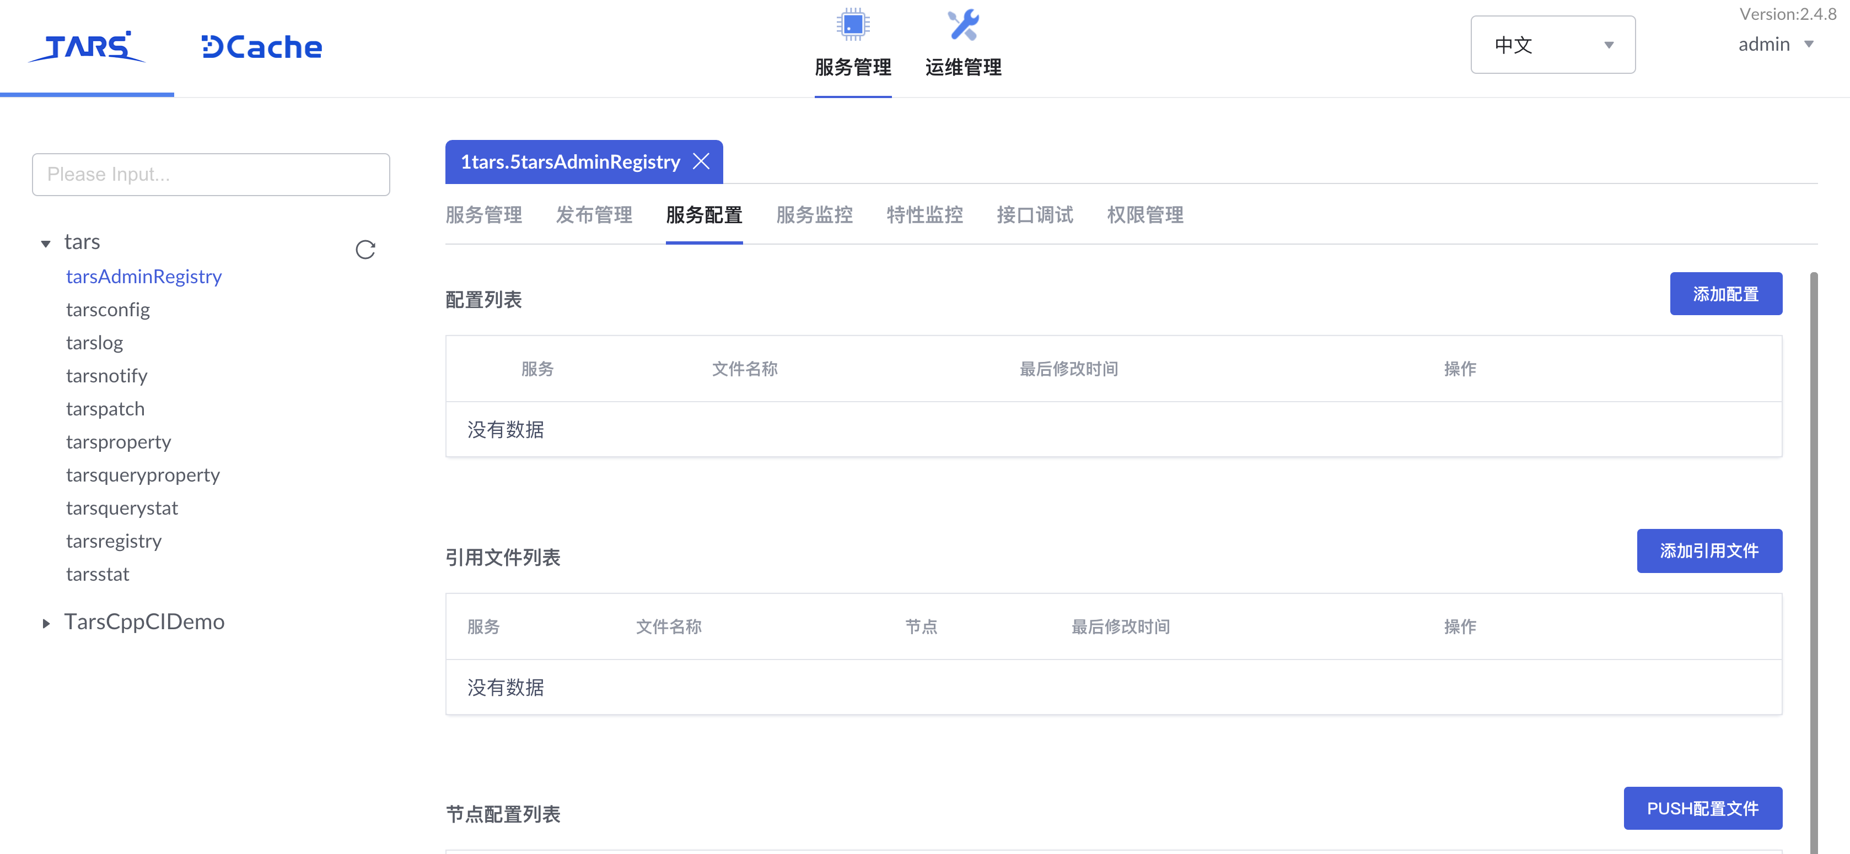Image resolution: width=1850 pixels, height=854 pixels.
Task: Switch to the 服务监控 tab
Action: click(x=813, y=215)
